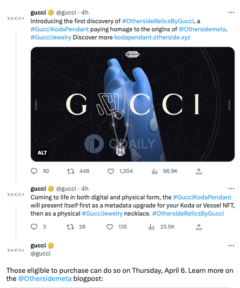Open the kodapendant.otherside.xyz link
This screenshot has height=288, width=240.
tap(152, 37)
